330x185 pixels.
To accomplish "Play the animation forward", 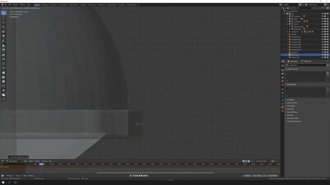I will [142, 176].
